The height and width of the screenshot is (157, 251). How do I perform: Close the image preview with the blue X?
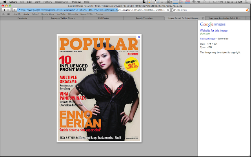pos(139,37)
